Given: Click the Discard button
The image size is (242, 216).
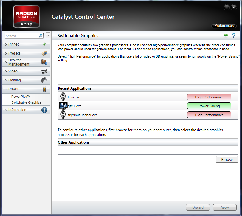Looking at the screenshot, I should pos(198,207).
